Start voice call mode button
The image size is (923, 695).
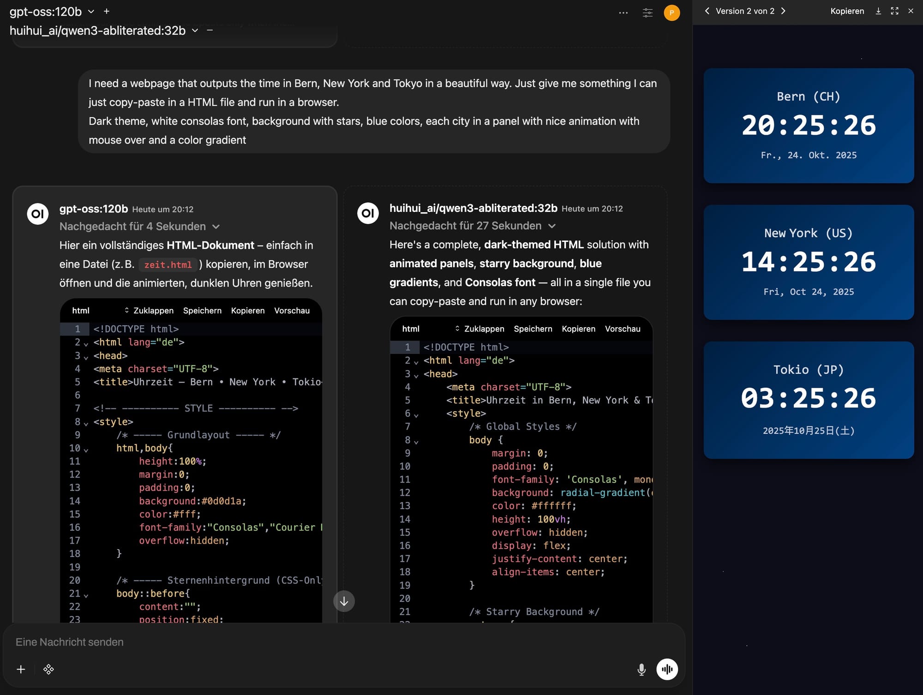pyautogui.click(x=667, y=669)
